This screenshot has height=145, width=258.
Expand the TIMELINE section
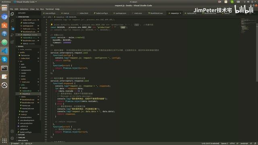(x=21, y=138)
